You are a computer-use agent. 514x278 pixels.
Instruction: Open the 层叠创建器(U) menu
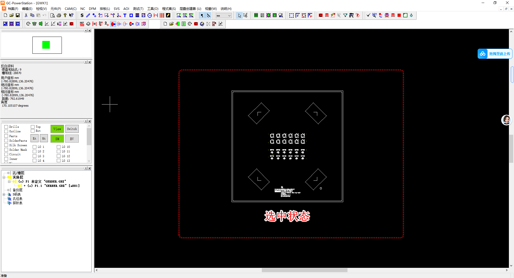tap(190, 9)
